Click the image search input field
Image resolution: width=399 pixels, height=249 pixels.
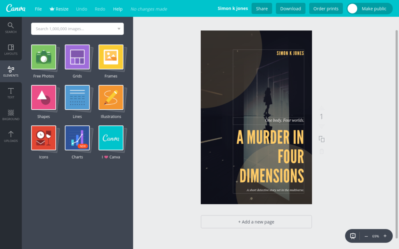pos(74,29)
